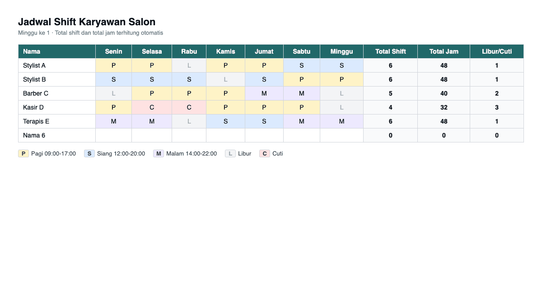The width and height of the screenshot is (542, 284).
Task: Click Barber C's Senin libur cell
Action: (x=113, y=93)
